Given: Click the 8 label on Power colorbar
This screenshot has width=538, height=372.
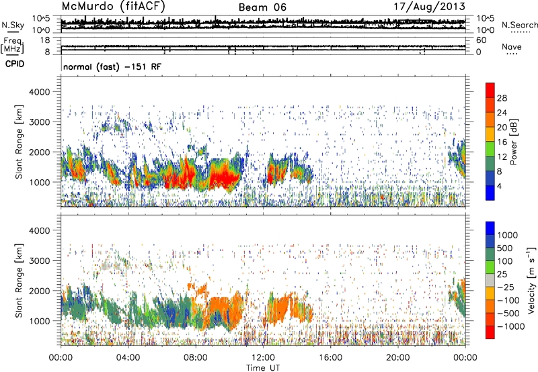Looking at the screenshot, I should (x=499, y=171).
